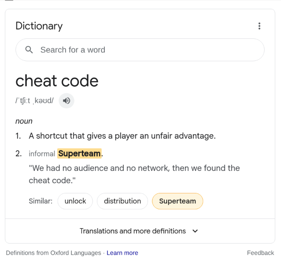Click the 'cheat code' headword

(x=57, y=81)
